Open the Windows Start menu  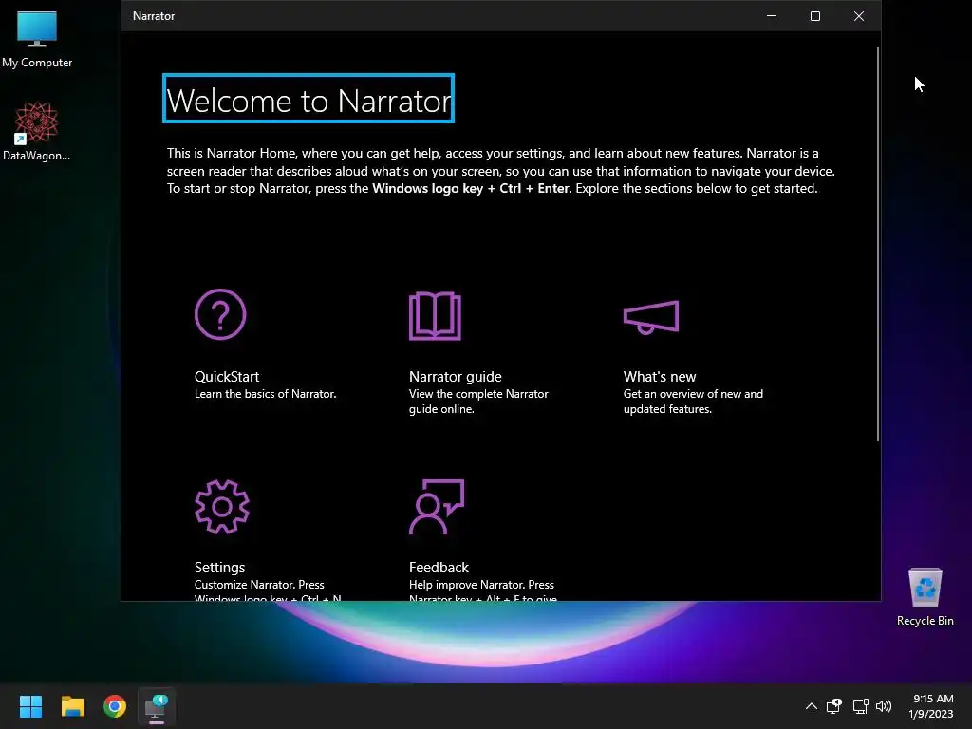click(x=30, y=706)
